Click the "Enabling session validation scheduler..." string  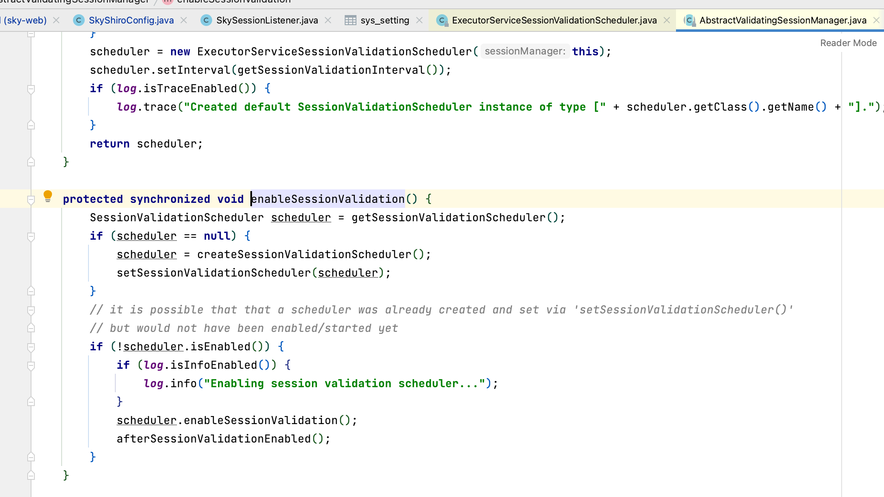[x=345, y=383]
